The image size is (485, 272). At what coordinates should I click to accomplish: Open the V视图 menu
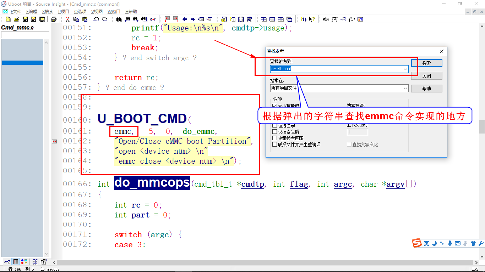point(97,11)
